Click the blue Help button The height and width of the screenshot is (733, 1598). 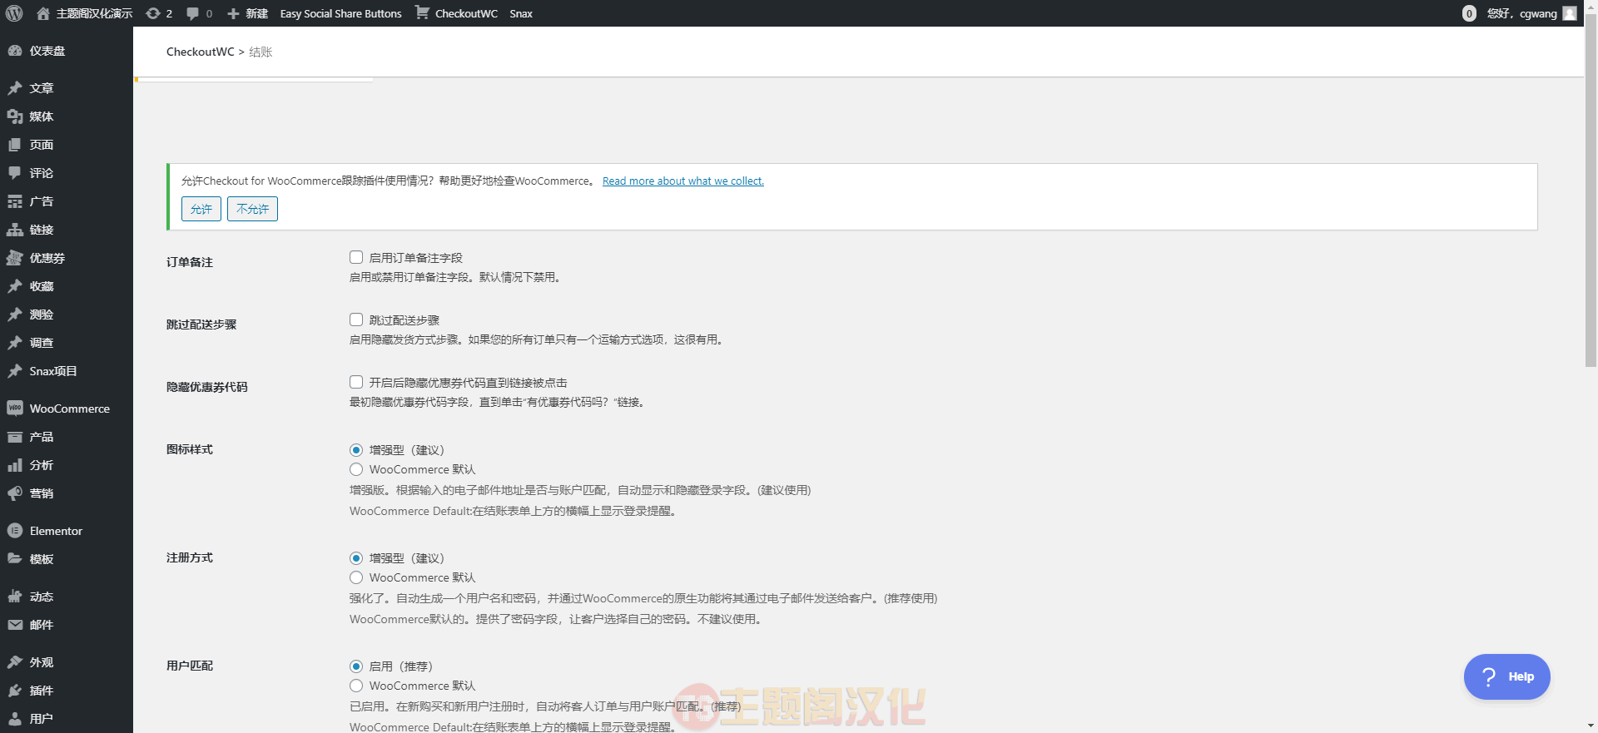click(x=1506, y=676)
